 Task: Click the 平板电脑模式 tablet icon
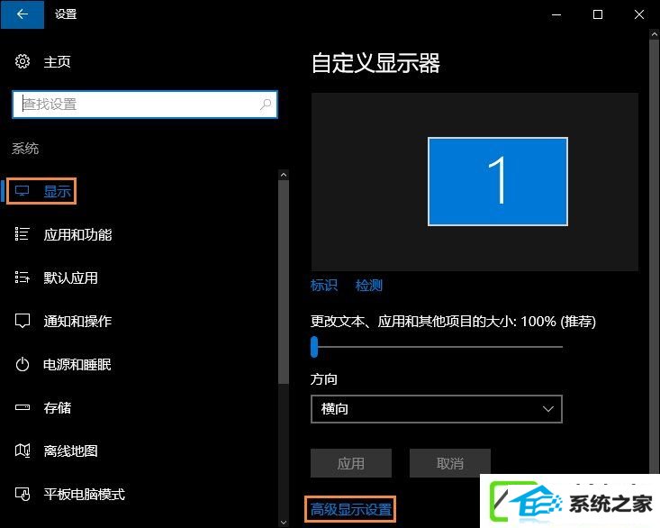click(x=23, y=494)
